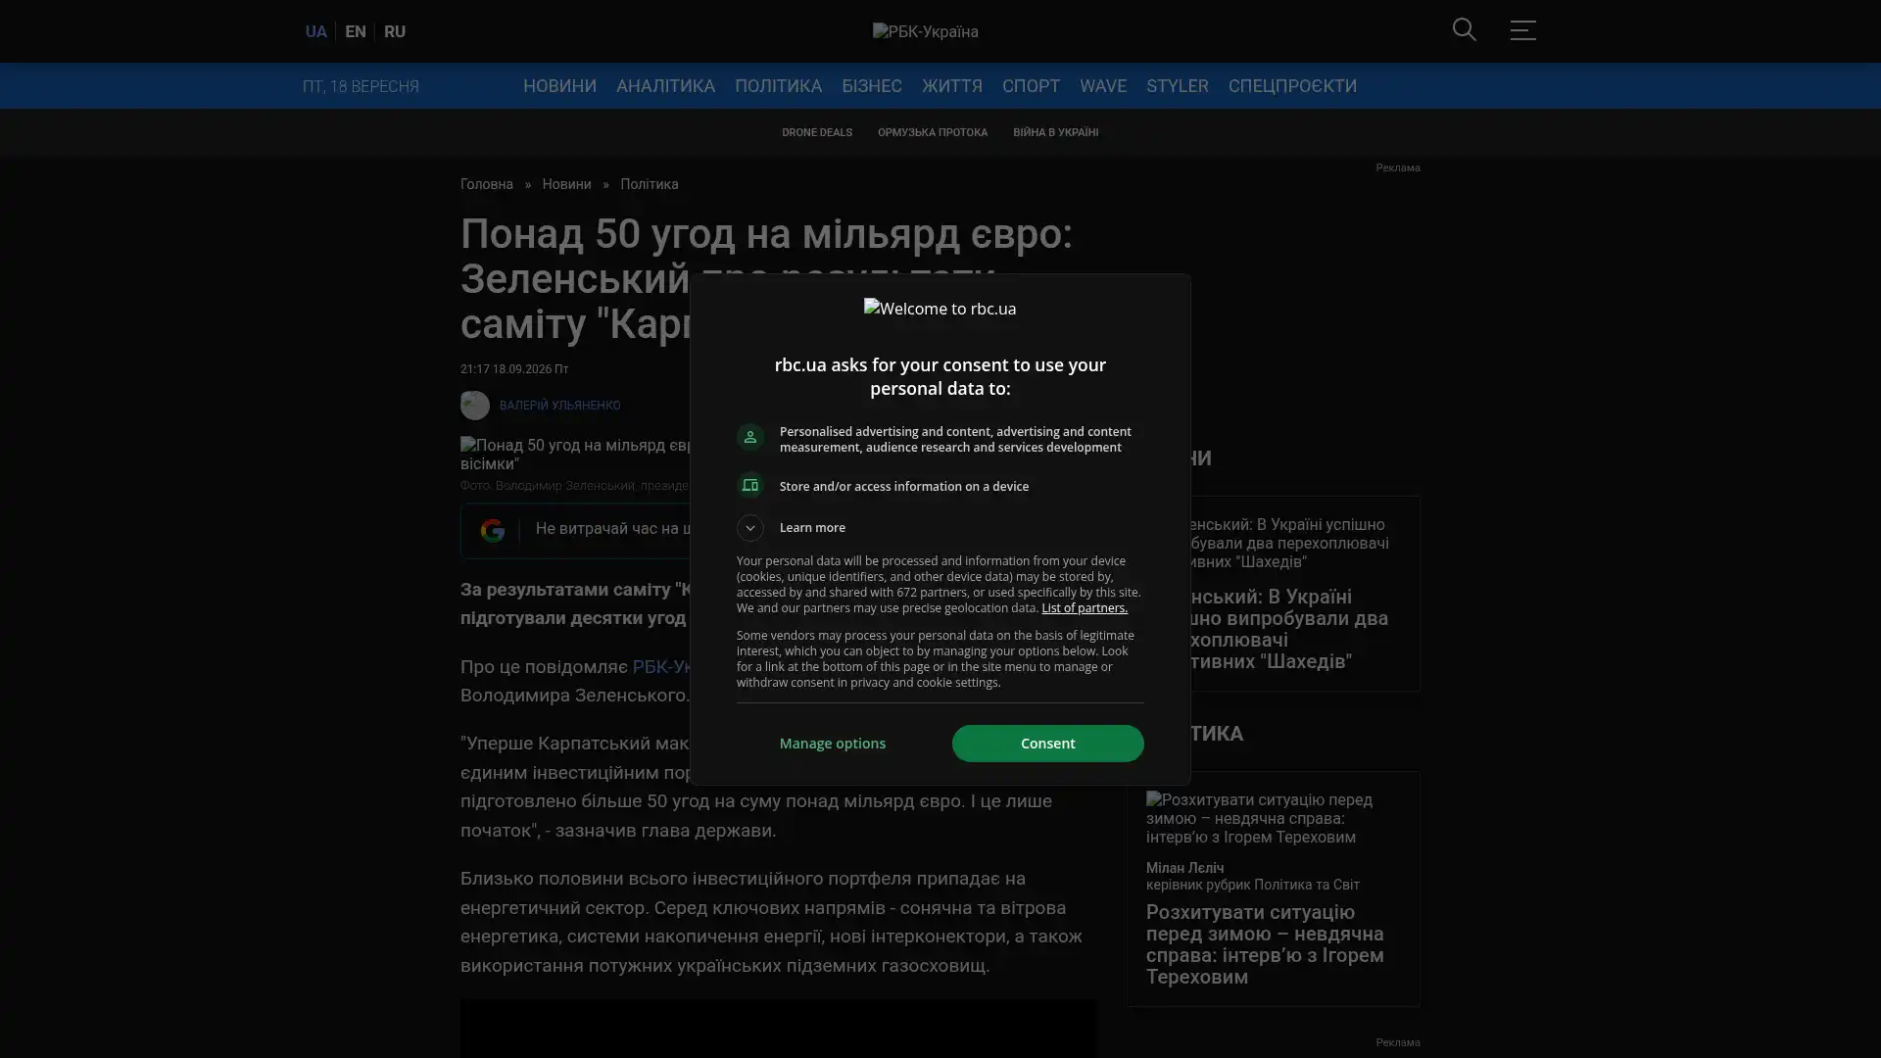The height and width of the screenshot is (1058, 1881).
Task: Click the article date 21:17 18.09.2026
Action: tap(514, 369)
